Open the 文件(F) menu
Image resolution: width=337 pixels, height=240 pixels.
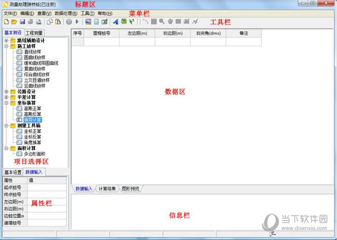tap(10, 13)
